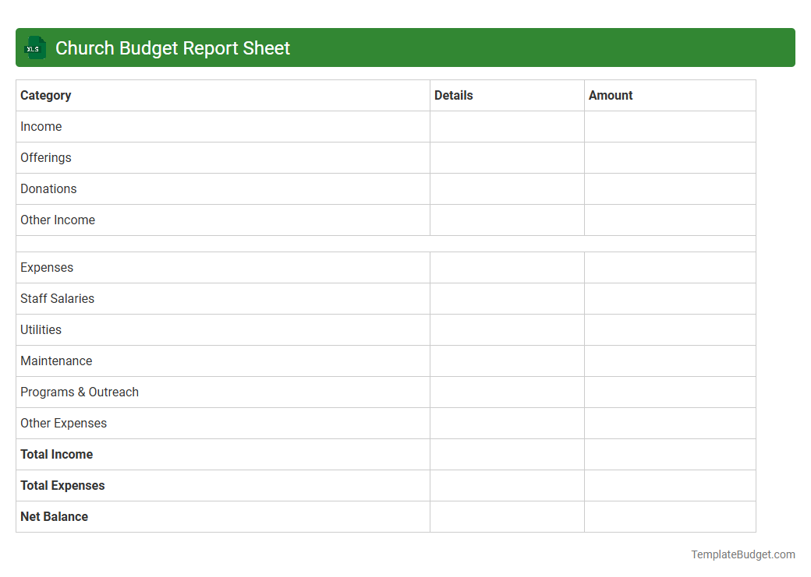The height and width of the screenshot is (577, 811).
Task: Select the Other Income row
Action: [x=58, y=220]
